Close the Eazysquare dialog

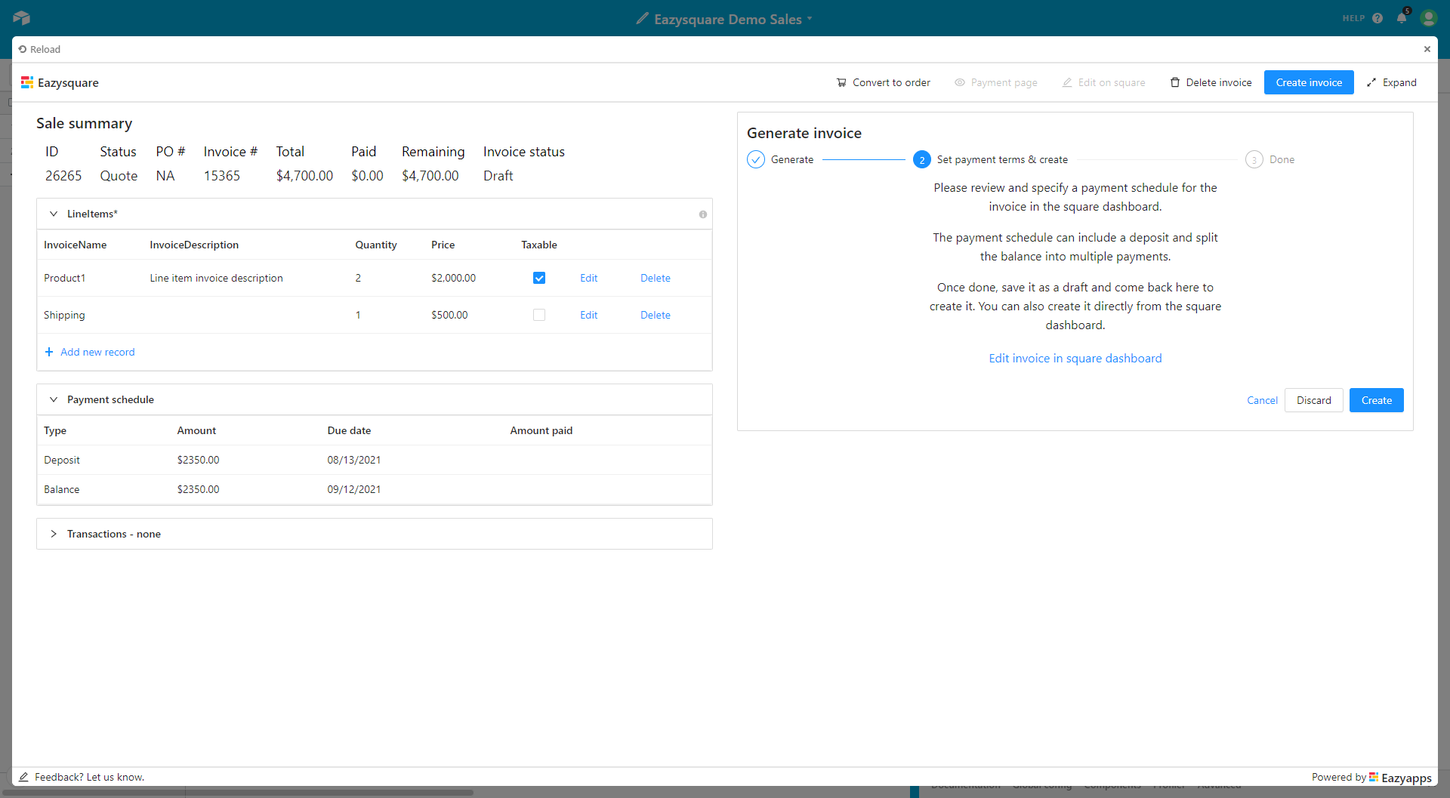(x=1427, y=49)
